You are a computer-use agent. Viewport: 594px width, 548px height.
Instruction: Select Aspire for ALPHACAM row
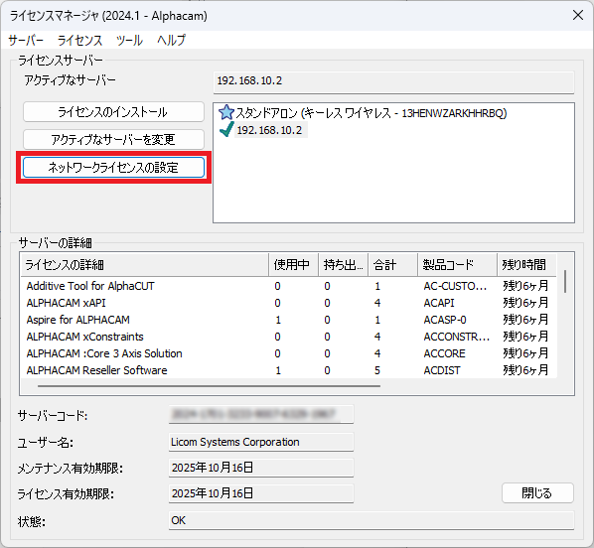pyautogui.click(x=288, y=320)
